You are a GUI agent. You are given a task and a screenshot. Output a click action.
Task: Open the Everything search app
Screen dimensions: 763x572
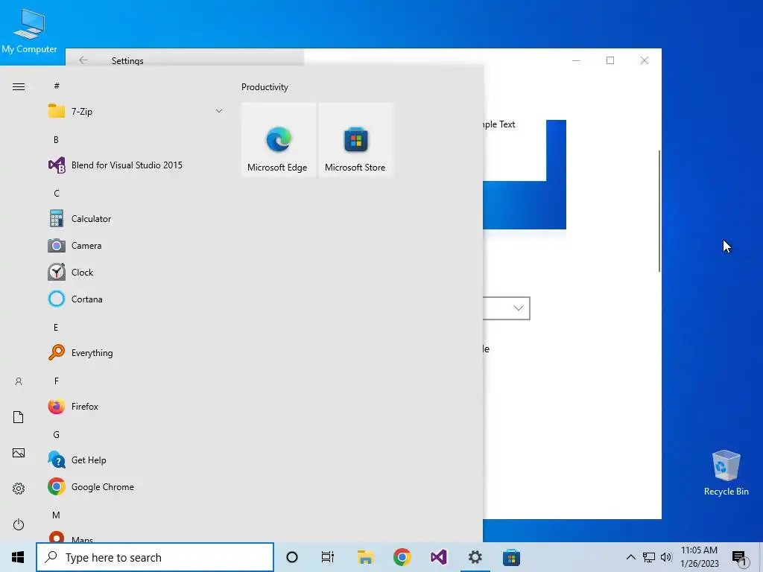[x=136, y=352]
